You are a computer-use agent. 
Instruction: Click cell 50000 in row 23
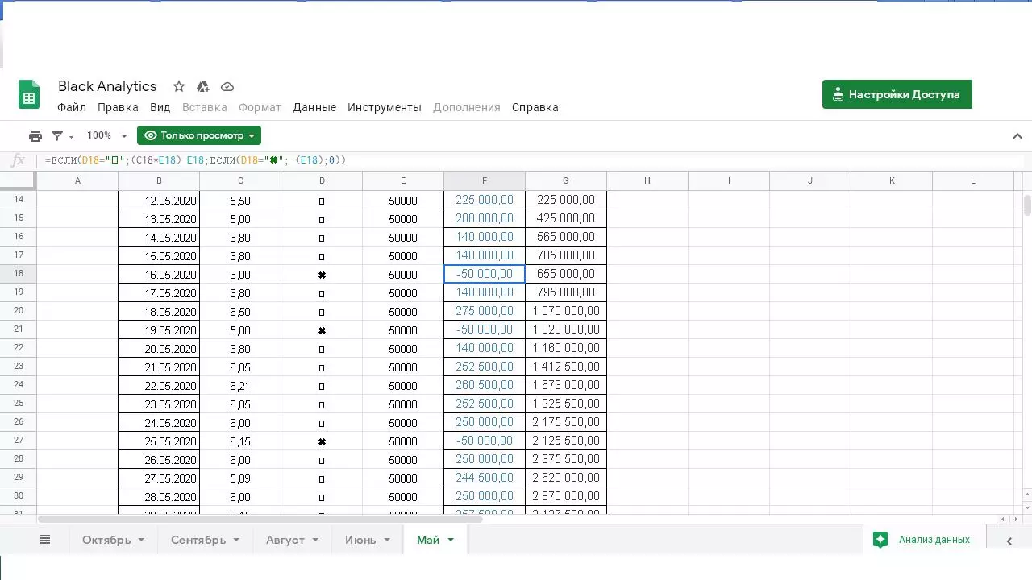[x=403, y=367]
